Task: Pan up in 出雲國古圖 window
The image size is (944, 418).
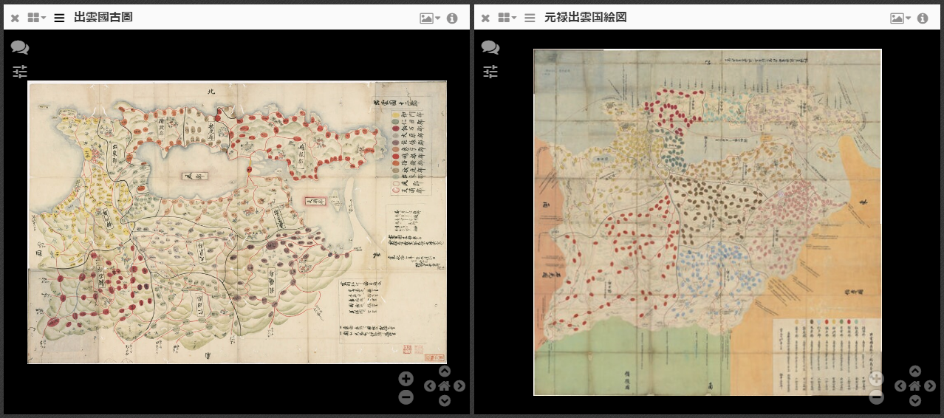Action: coord(444,371)
